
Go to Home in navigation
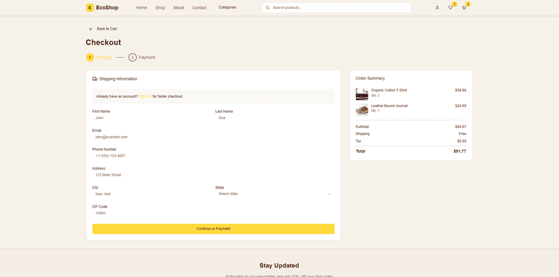pos(141,8)
